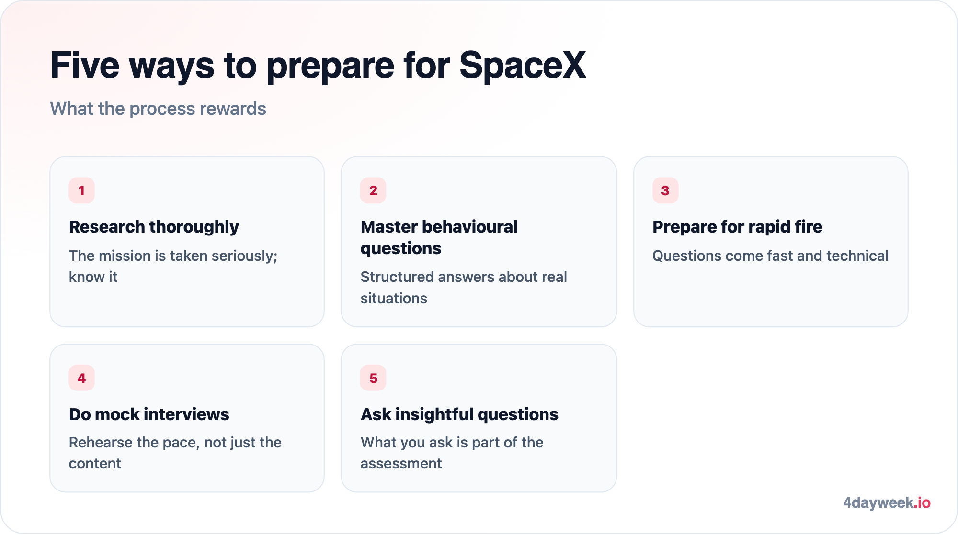
Task: Select the 'Ask insightful questions' heading
Action: tap(459, 414)
